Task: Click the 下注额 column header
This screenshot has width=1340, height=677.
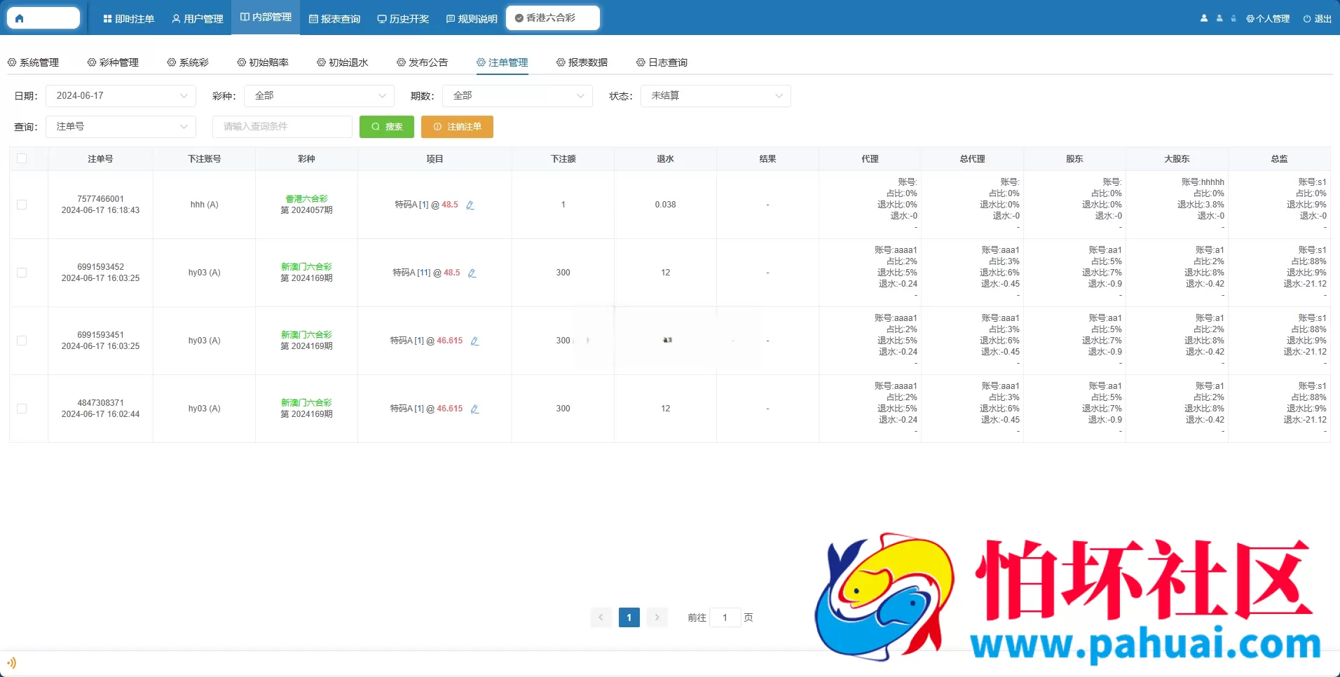Action: (563, 159)
